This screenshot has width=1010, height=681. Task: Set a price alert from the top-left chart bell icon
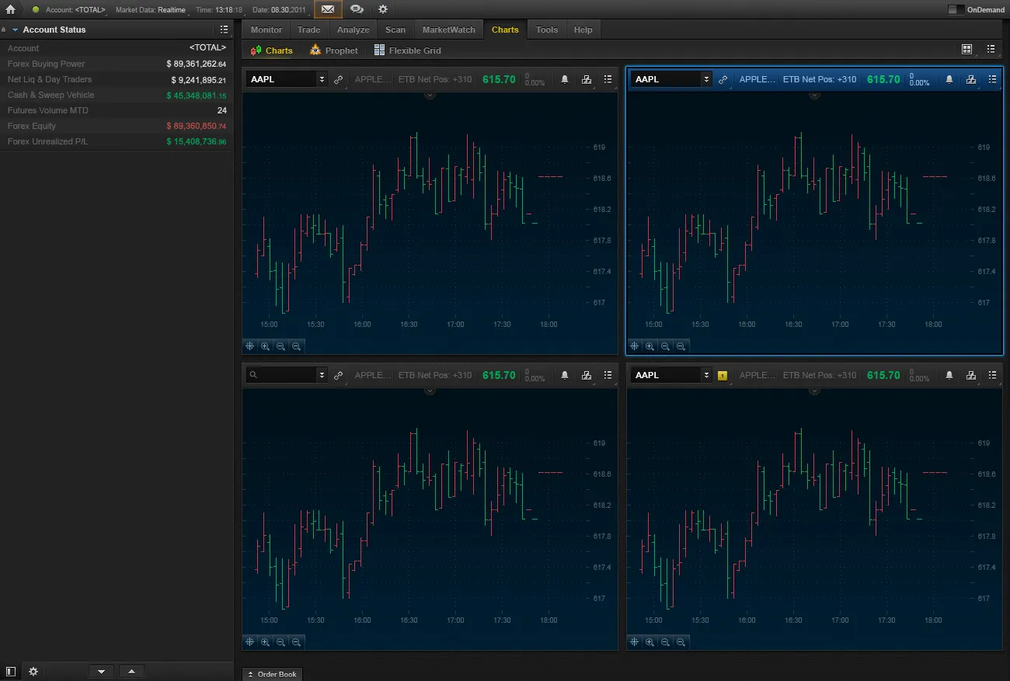point(564,79)
